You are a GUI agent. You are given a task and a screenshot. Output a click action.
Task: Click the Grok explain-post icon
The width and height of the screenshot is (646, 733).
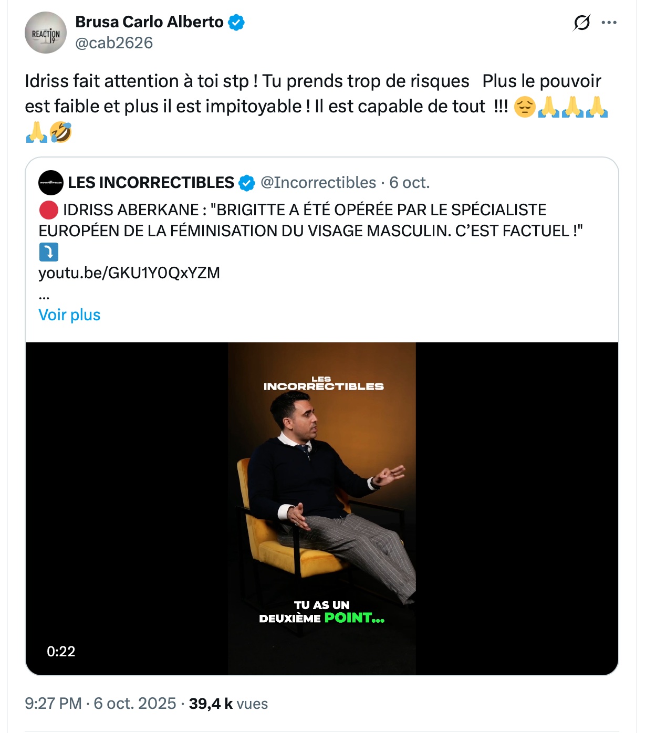[581, 23]
